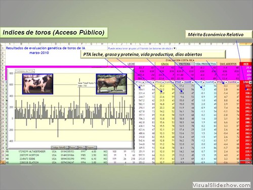Click the LECHE group header cell
The image size is (253, 190).
[x=131, y=64]
